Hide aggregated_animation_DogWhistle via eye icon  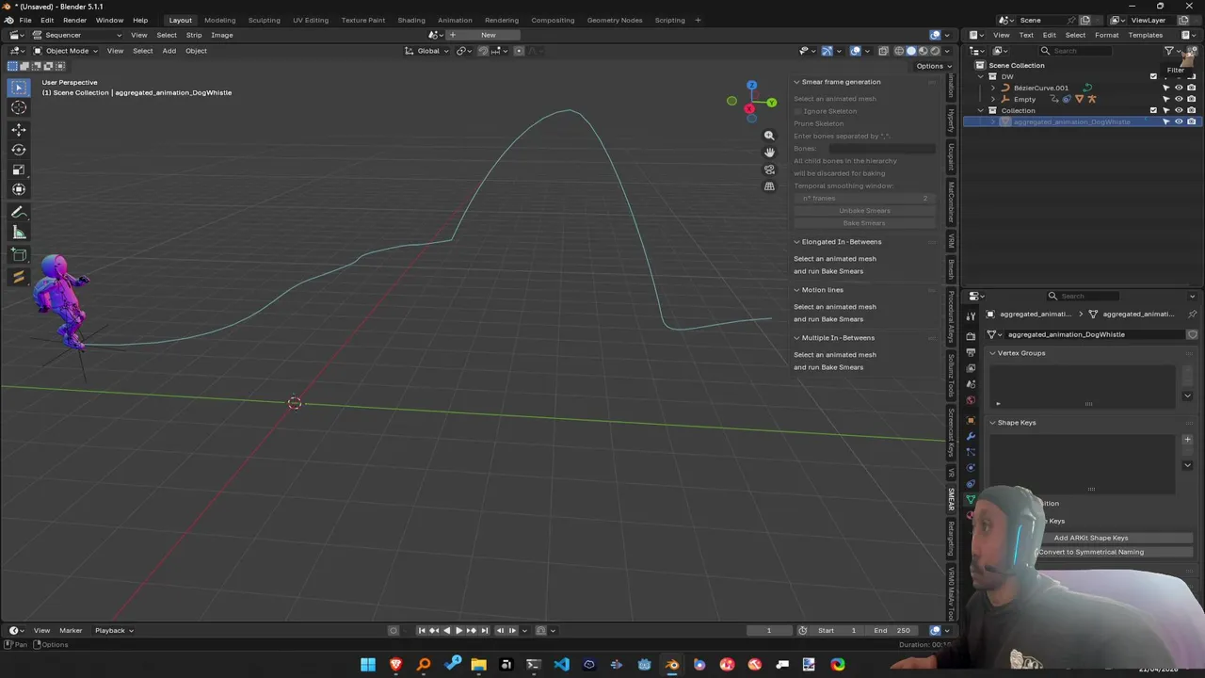point(1179,121)
